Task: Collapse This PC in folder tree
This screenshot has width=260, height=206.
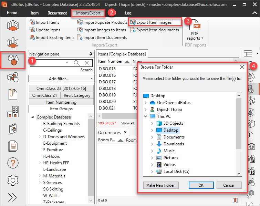Action: pyautogui.click(x=146, y=116)
